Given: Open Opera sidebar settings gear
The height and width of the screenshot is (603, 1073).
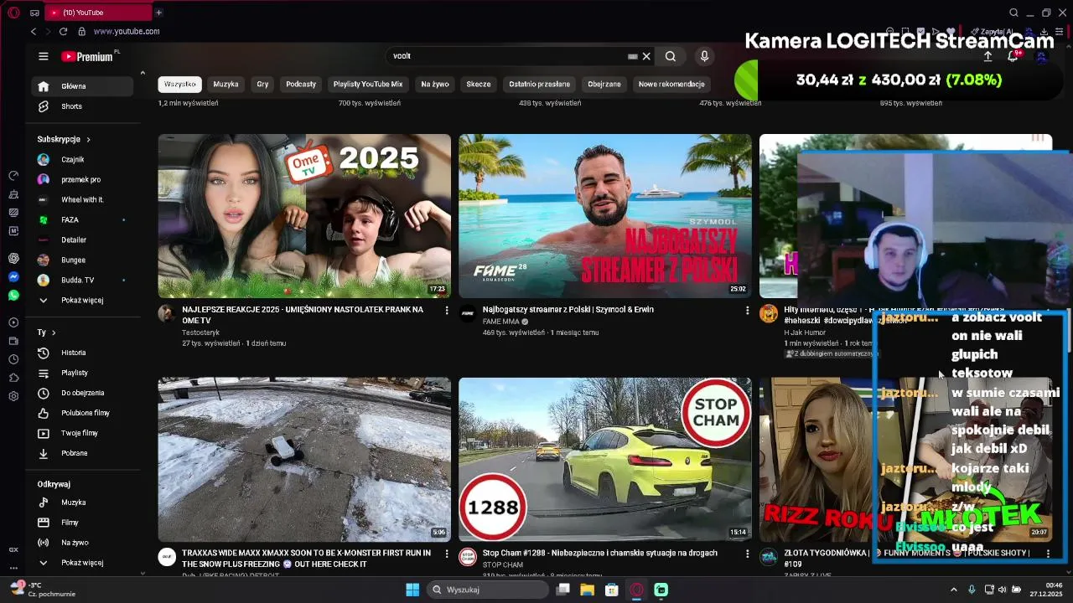Looking at the screenshot, I should pyautogui.click(x=13, y=396).
